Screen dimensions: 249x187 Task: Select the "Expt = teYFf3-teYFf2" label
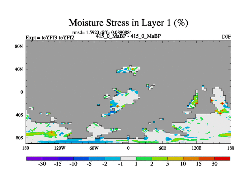pos(50,37)
